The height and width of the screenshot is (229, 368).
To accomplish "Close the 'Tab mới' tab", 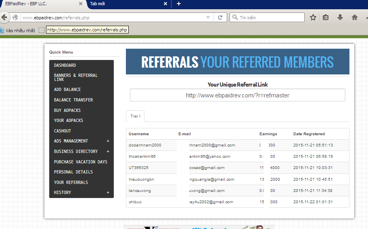I will pyautogui.click(x=165, y=4).
